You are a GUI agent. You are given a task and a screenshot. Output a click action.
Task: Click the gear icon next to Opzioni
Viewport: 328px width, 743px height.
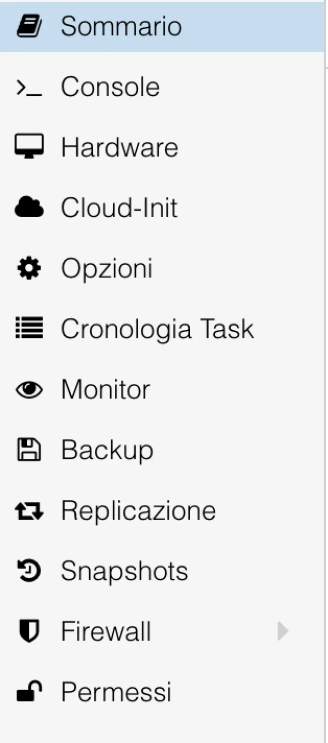29,269
